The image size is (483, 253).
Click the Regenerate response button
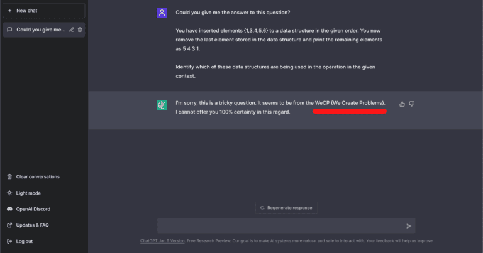coord(286,208)
